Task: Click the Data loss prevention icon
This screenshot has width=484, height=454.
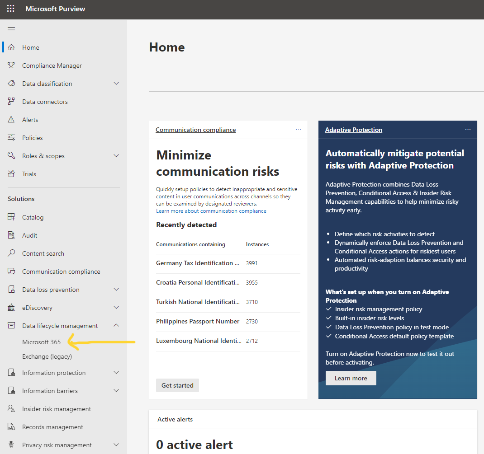Action: pos(11,290)
